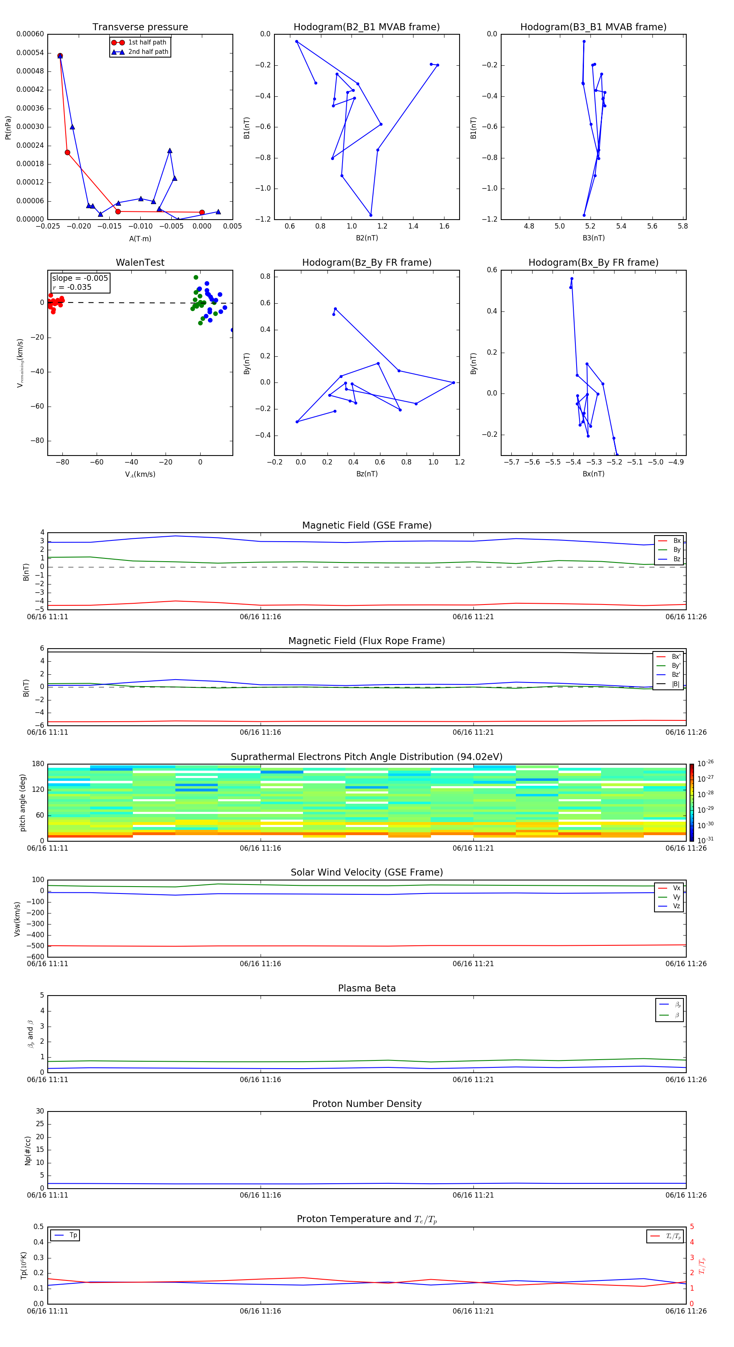Click the 'Vy' entry in velocity legend
This screenshot has width=734, height=1347.
pyautogui.click(x=669, y=897)
